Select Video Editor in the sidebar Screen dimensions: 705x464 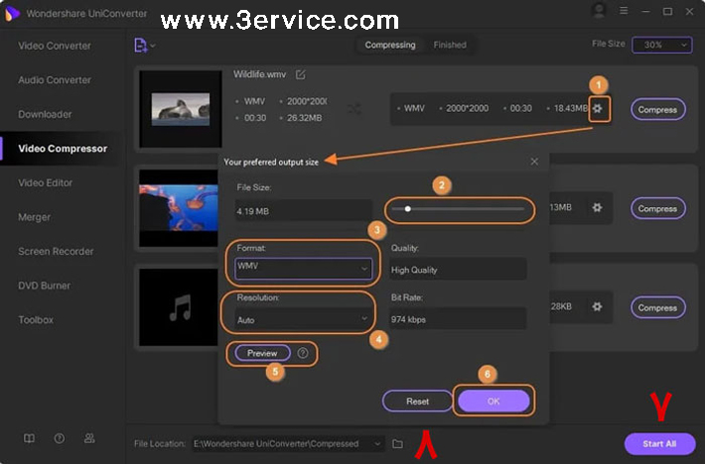coord(46,183)
